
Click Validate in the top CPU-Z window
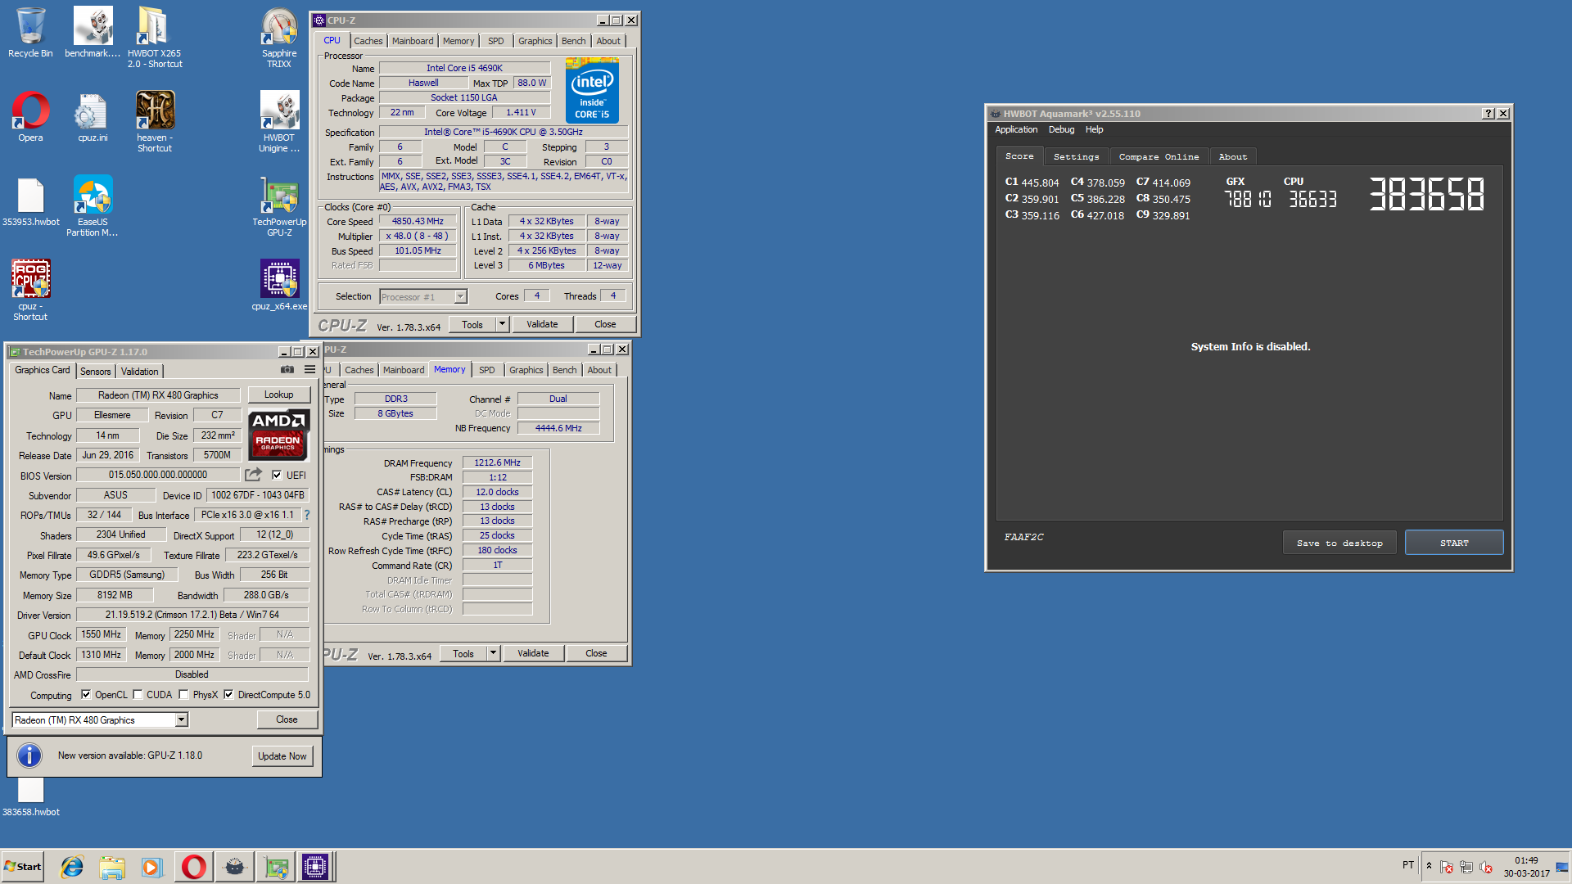coord(542,324)
